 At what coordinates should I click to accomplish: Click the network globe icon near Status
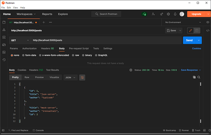(x=131, y=70)
